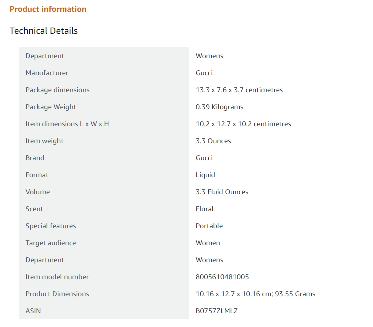
Task: Click the "3.3 Fluid Ounces" value
Action: 222,192
